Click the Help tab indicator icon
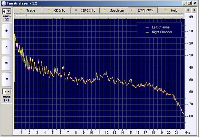 click(x=166, y=10)
